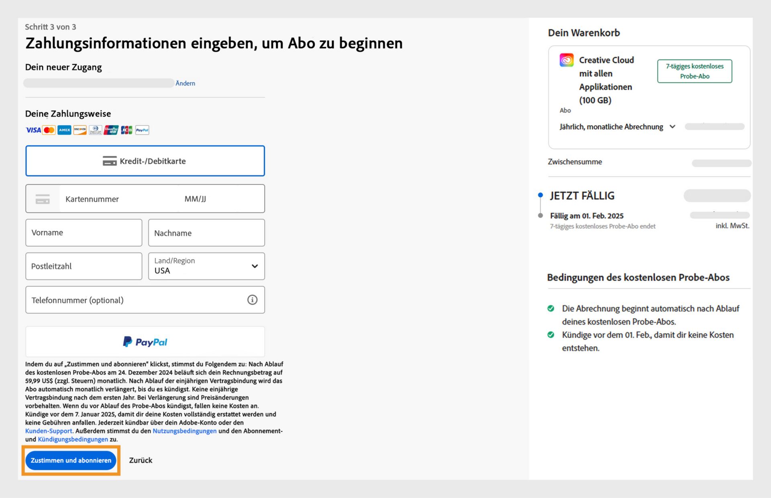Open Nutzungsbedingungen link
This screenshot has height=498, width=771.
(185, 431)
